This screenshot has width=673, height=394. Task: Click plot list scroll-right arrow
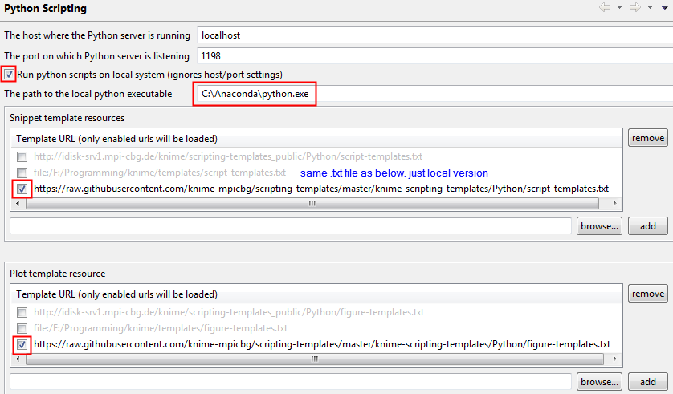(614, 359)
